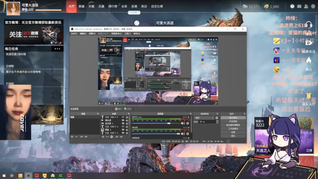The width and height of the screenshot is (318, 179).
Task: Toggle lock on 媒体源 source
Action: (127, 121)
